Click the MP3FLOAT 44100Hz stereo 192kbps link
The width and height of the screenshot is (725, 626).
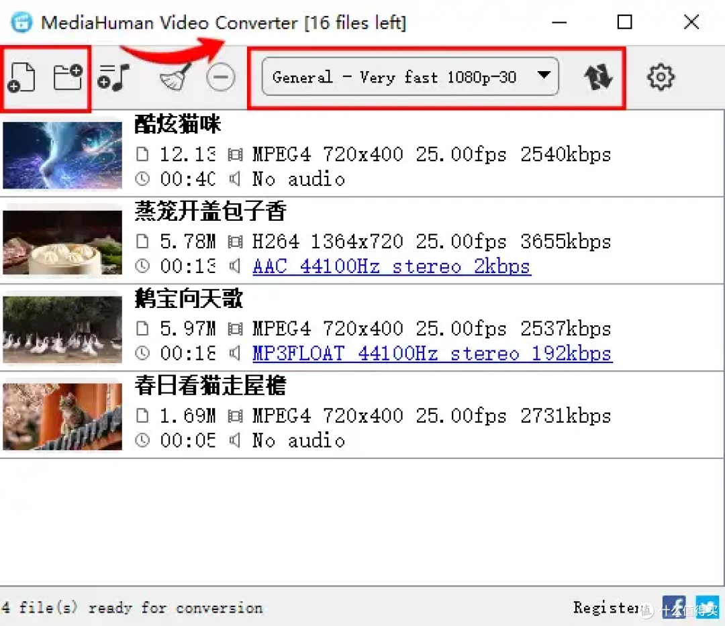pyautogui.click(x=432, y=354)
